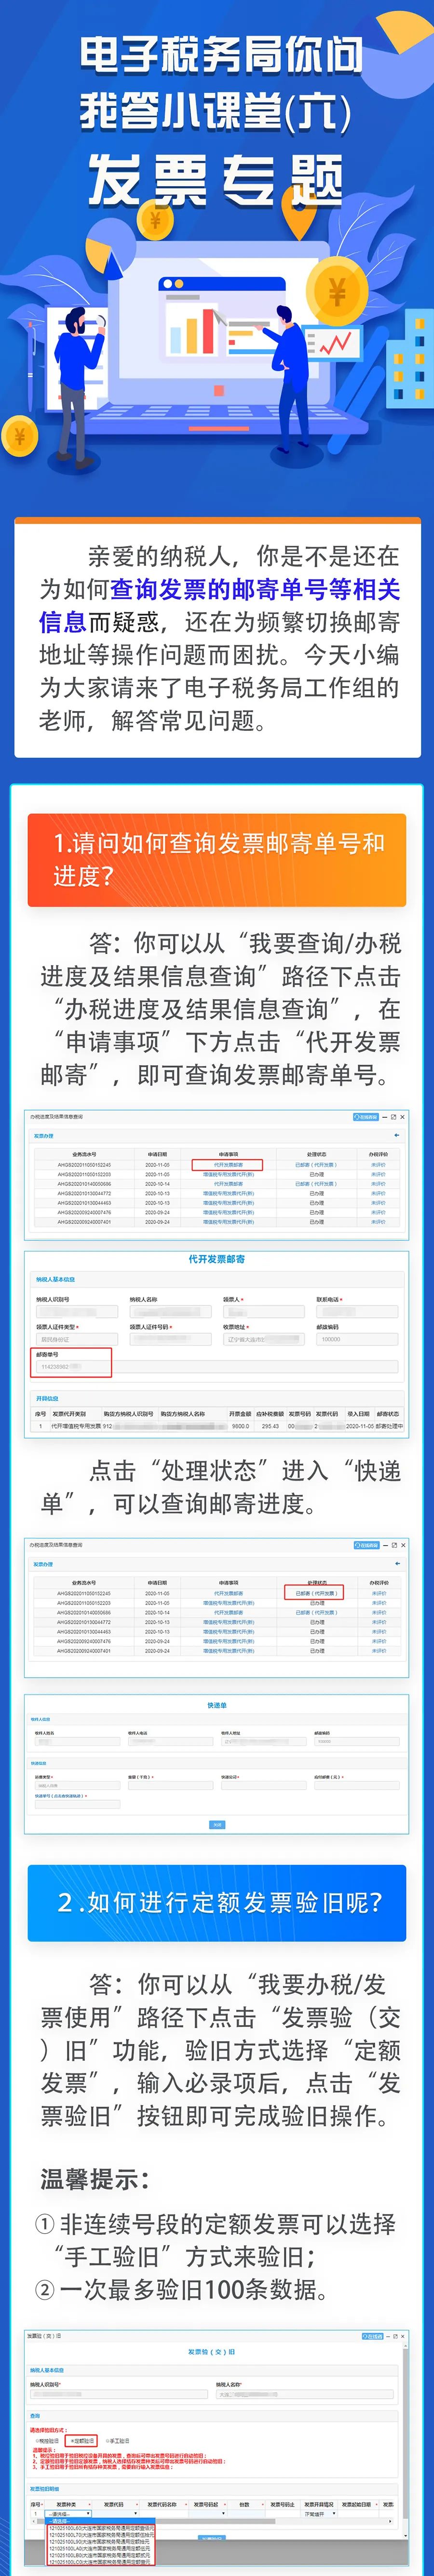The width and height of the screenshot is (434, 2576).
Task: Click 邮政编码 field showing 100000
Action: (x=357, y=1339)
